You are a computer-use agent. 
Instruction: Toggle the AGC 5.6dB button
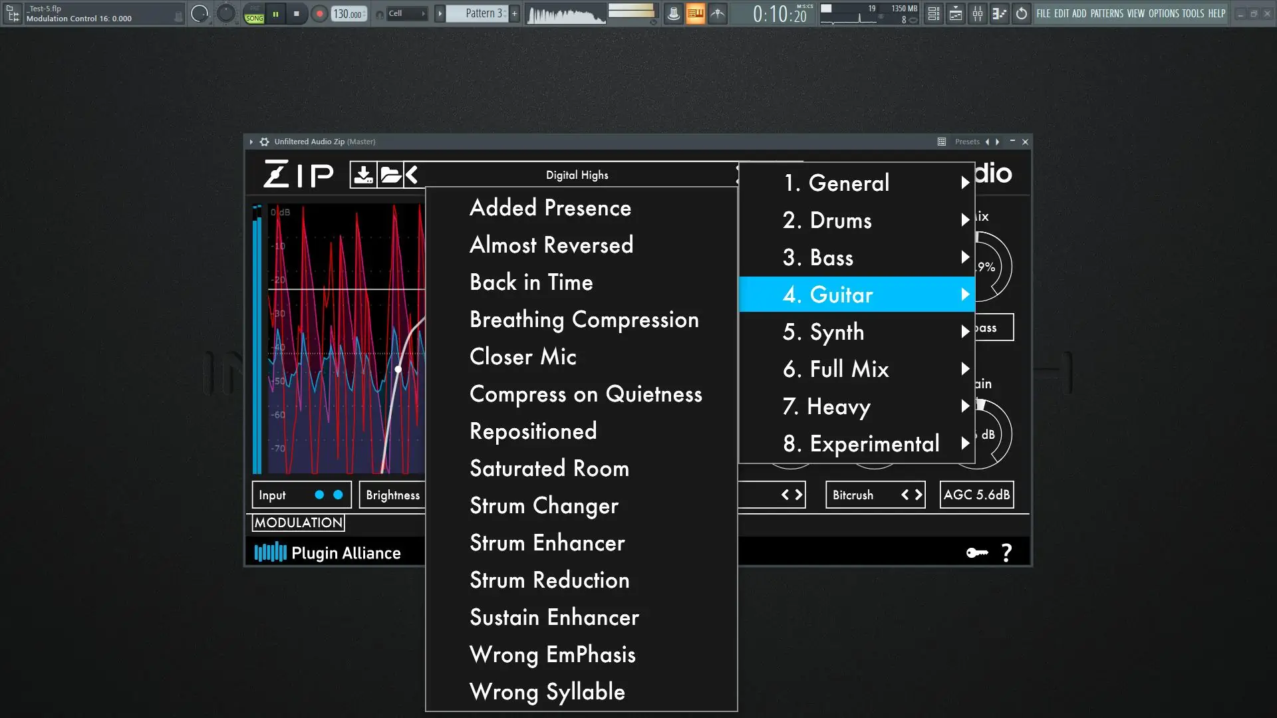(x=976, y=495)
